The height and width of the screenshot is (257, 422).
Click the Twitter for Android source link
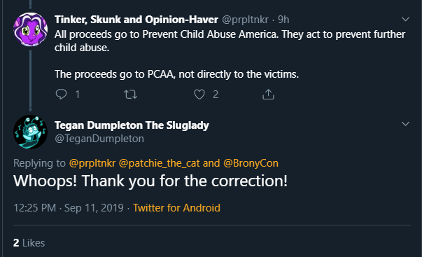[x=176, y=208]
